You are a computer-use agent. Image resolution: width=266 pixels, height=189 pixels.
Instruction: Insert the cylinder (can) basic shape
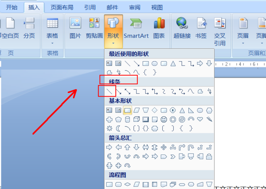[127, 120]
